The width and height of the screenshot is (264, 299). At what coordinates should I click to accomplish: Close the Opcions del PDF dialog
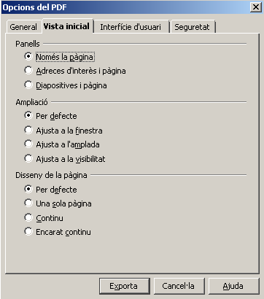[x=255, y=7]
